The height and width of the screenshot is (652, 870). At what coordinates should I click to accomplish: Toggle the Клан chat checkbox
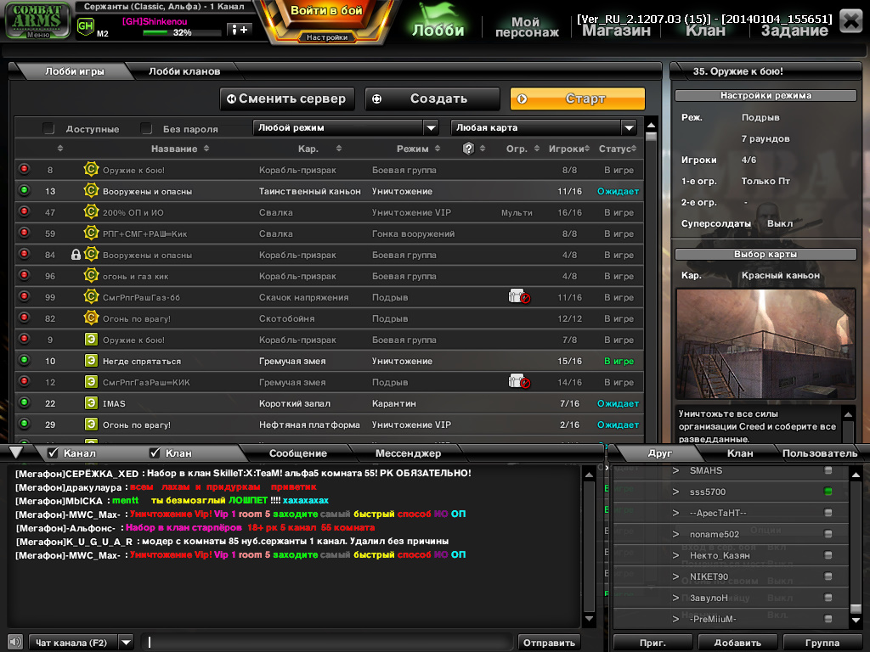click(155, 453)
